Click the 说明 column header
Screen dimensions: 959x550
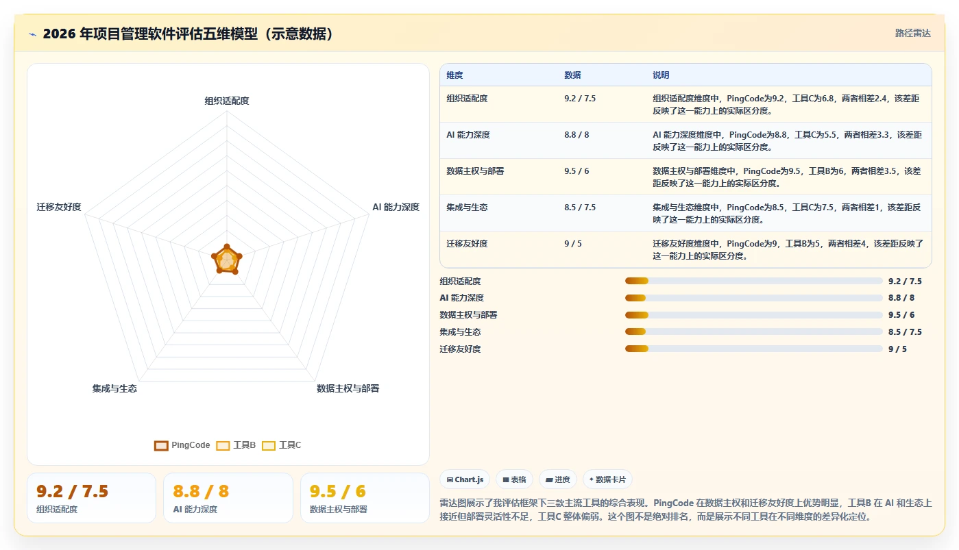tap(661, 75)
